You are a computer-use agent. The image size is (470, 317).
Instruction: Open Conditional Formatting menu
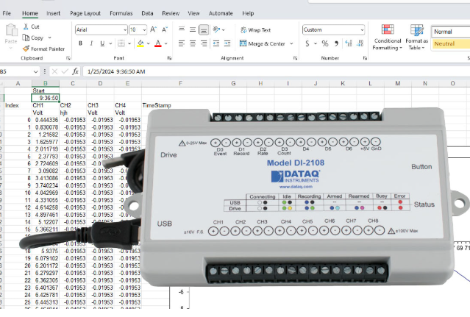(x=388, y=38)
